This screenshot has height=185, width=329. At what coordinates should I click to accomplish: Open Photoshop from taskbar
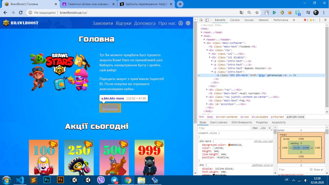(x=47, y=180)
